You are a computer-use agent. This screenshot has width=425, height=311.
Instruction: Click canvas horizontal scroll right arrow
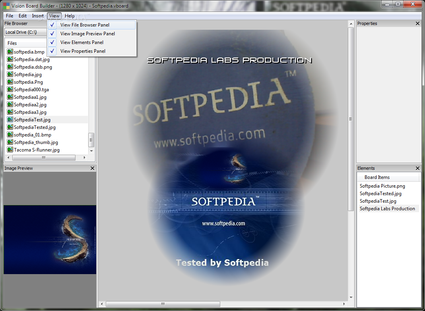344,304
